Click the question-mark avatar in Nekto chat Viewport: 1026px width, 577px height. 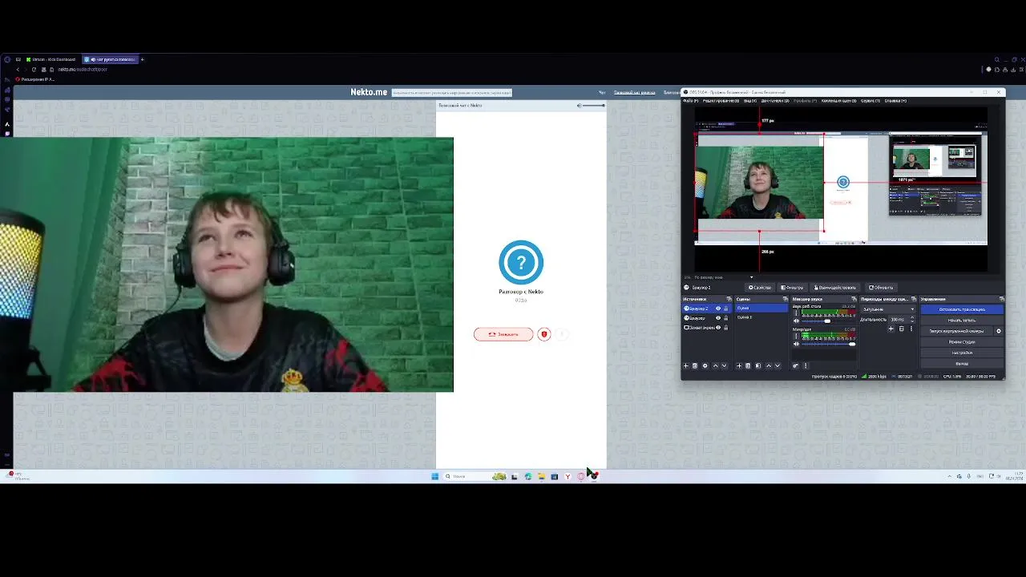coord(521,262)
